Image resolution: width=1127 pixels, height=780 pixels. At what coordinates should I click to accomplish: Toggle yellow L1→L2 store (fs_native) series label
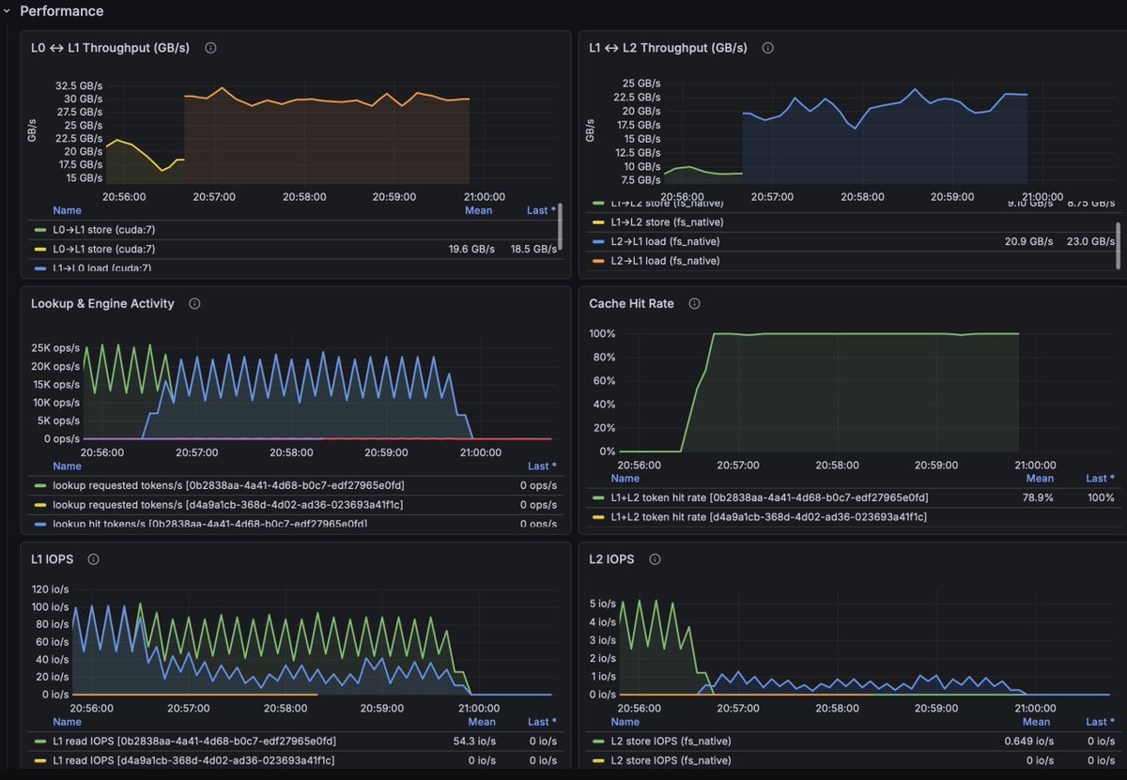click(x=668, y=222)
